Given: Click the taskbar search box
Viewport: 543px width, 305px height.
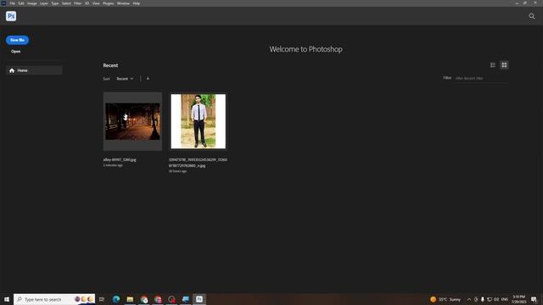Looking at the screenshot, I should (54, 299).
